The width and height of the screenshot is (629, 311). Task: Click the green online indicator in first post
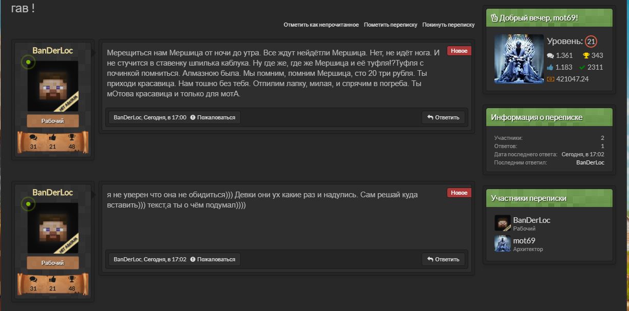point(28,63)
